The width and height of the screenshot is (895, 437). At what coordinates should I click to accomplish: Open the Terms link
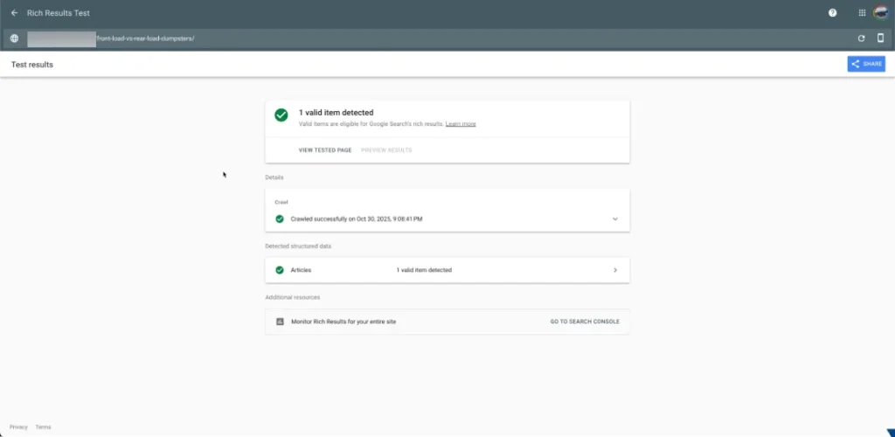point(43,427)
